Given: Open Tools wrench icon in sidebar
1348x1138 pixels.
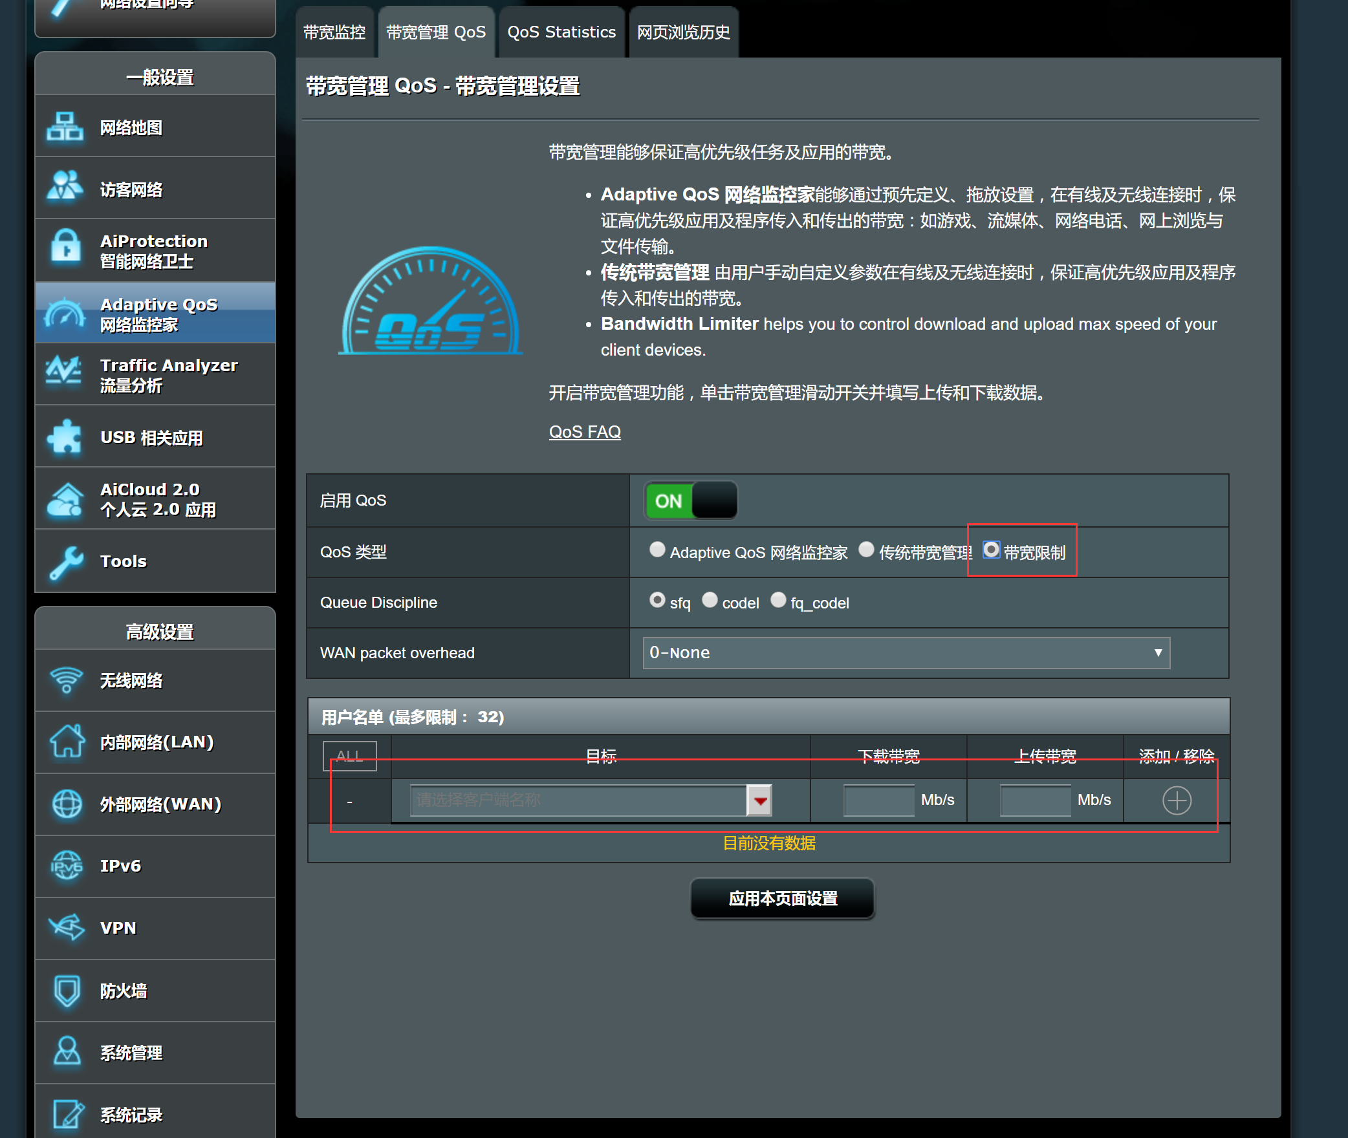Looking at the screenshot, I should point(65,561).
